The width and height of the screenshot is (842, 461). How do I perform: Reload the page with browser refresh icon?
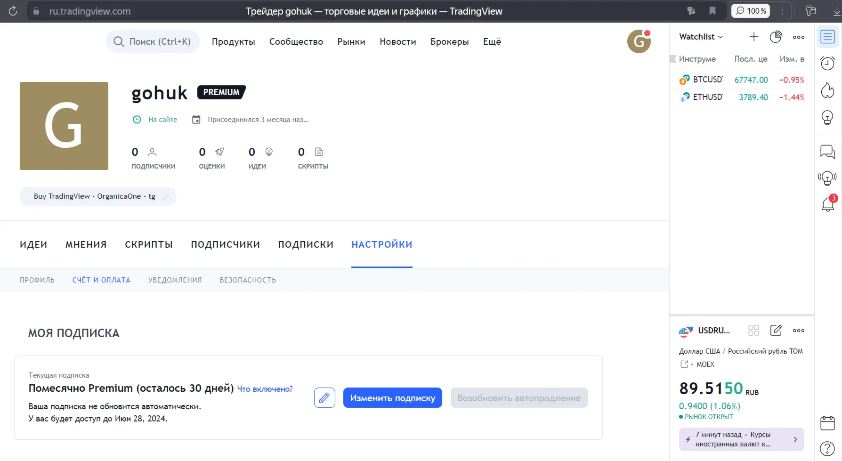tap(13, 11)
